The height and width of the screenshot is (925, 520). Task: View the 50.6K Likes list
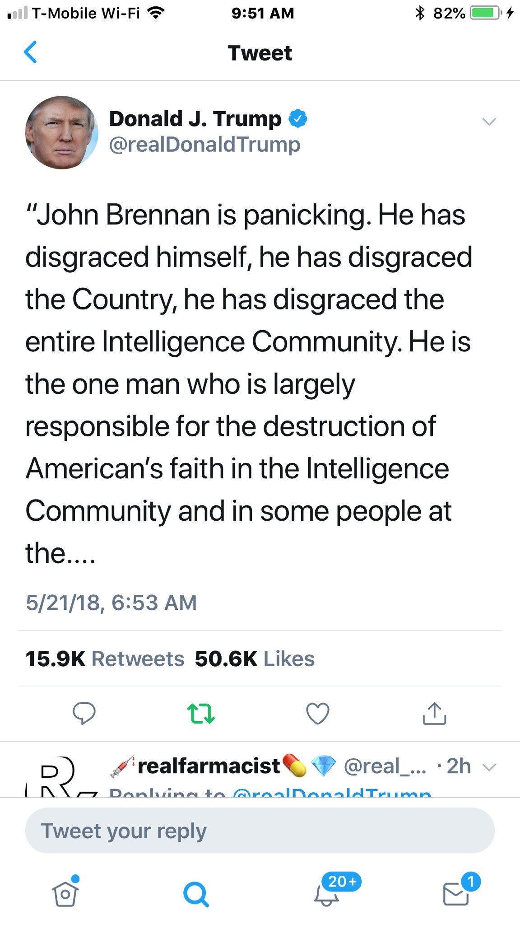point(255,659)
